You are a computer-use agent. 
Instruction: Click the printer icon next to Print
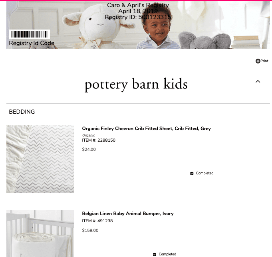(258, 61)
